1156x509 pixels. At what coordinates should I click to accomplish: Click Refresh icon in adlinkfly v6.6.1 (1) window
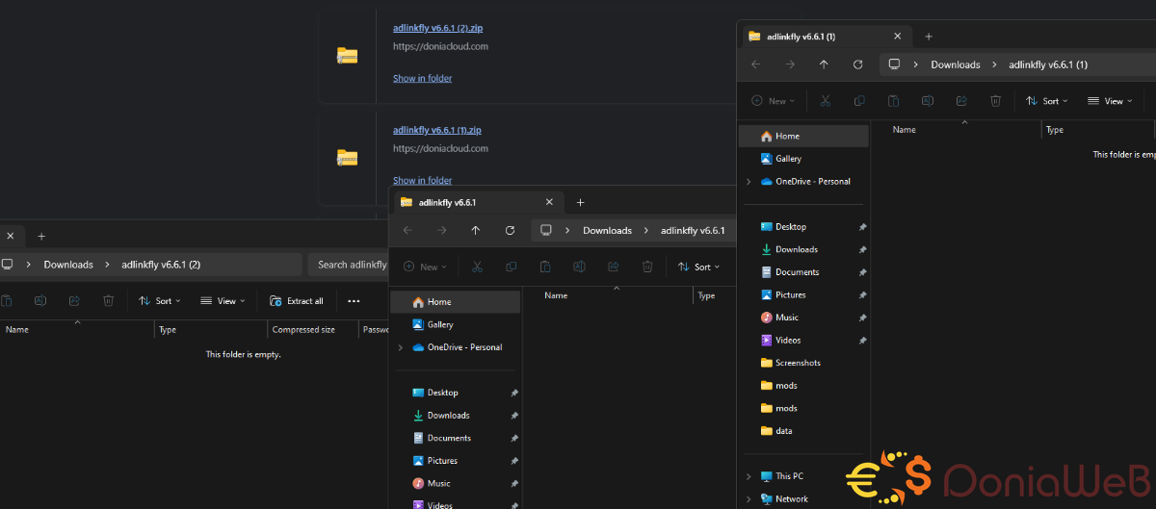pyautogui.click(x=857, y=64)
